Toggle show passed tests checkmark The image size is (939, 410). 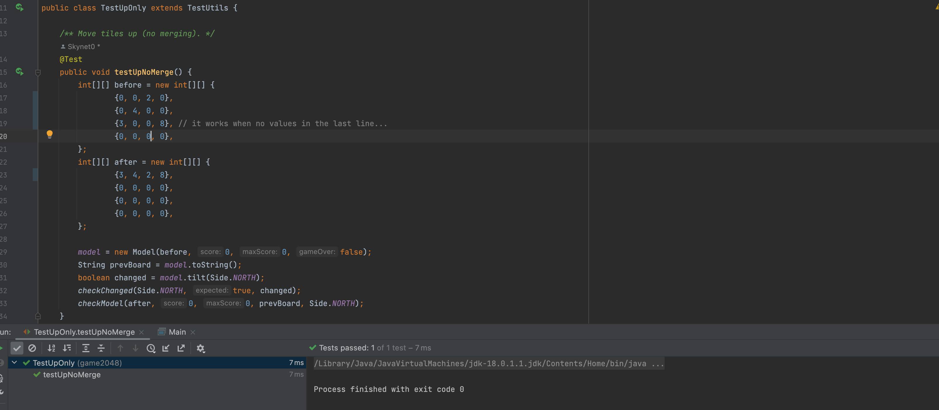tap(17, 348)
